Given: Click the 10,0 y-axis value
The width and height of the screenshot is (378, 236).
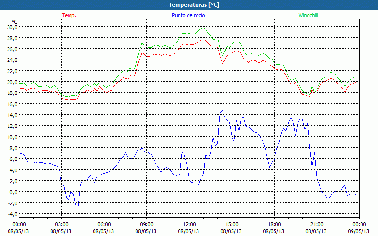Looking at the screenshot, I should point(12,137).
